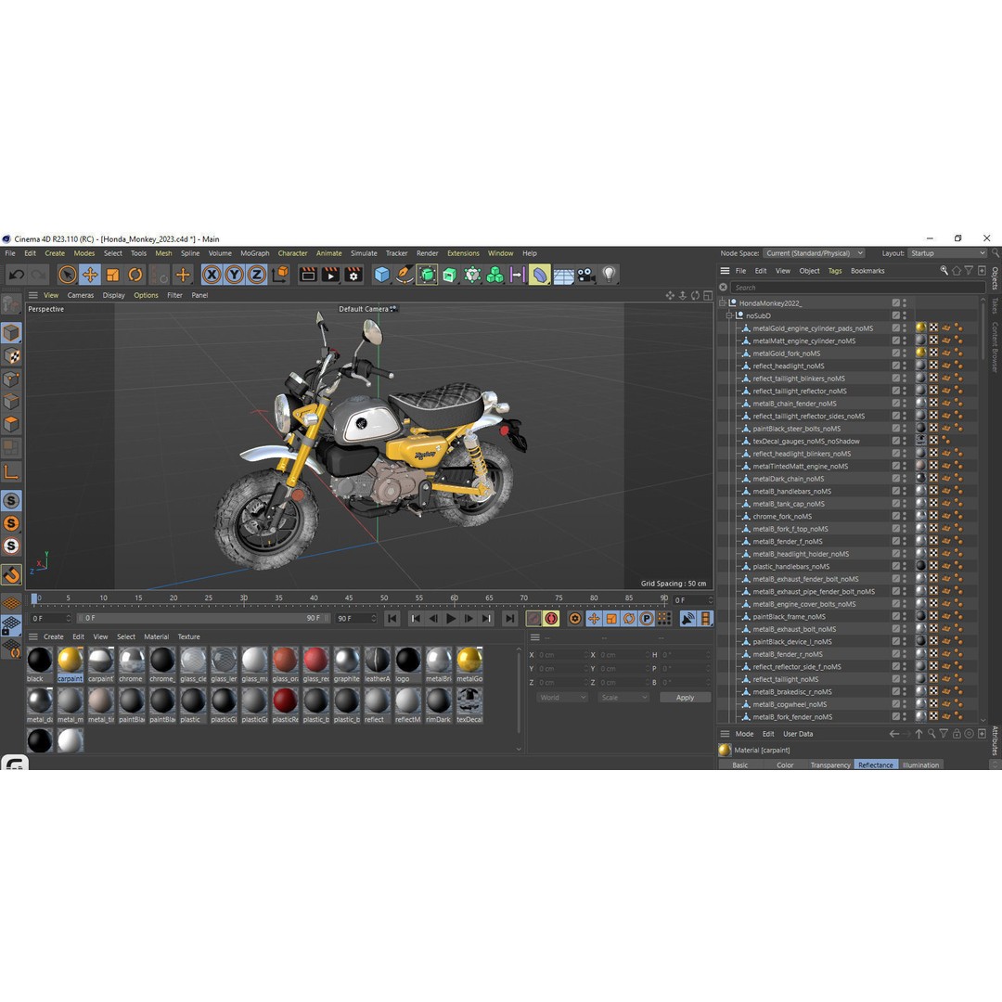Click the Apply button
1002x1002 pixels.
[685, 698]
